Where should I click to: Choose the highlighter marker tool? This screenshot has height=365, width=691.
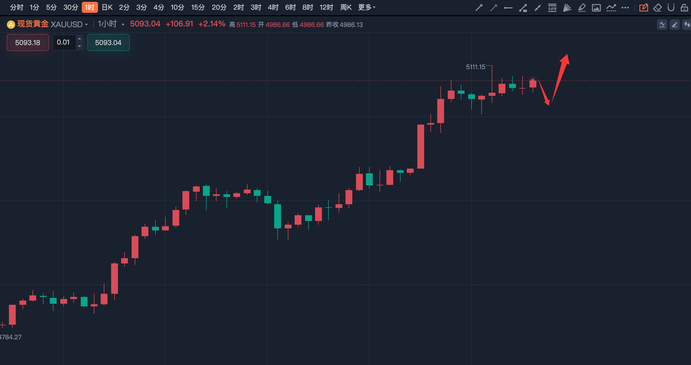(x=581, y=8)
